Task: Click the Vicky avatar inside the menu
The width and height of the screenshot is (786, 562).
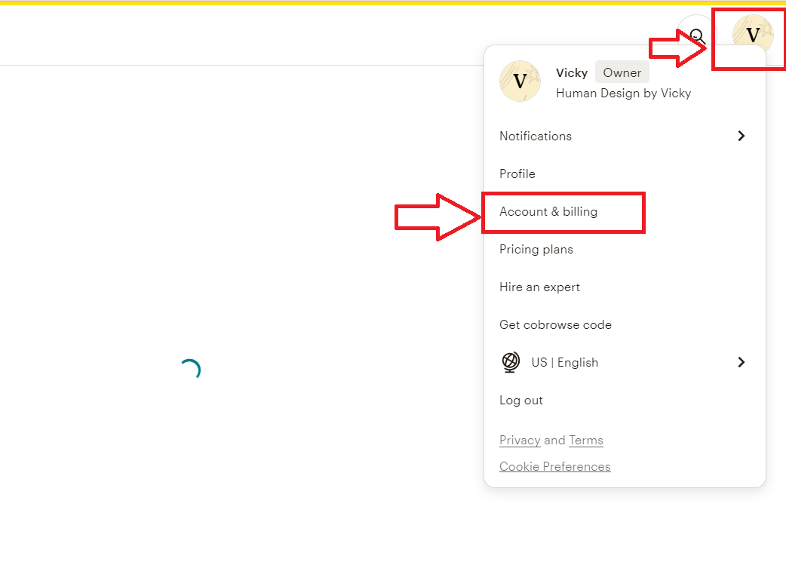Action: point(520,81)
